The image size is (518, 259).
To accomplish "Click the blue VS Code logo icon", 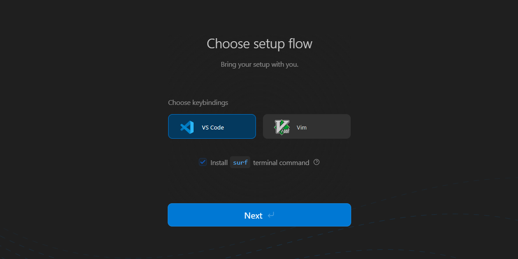I will [x=187, y=127].
